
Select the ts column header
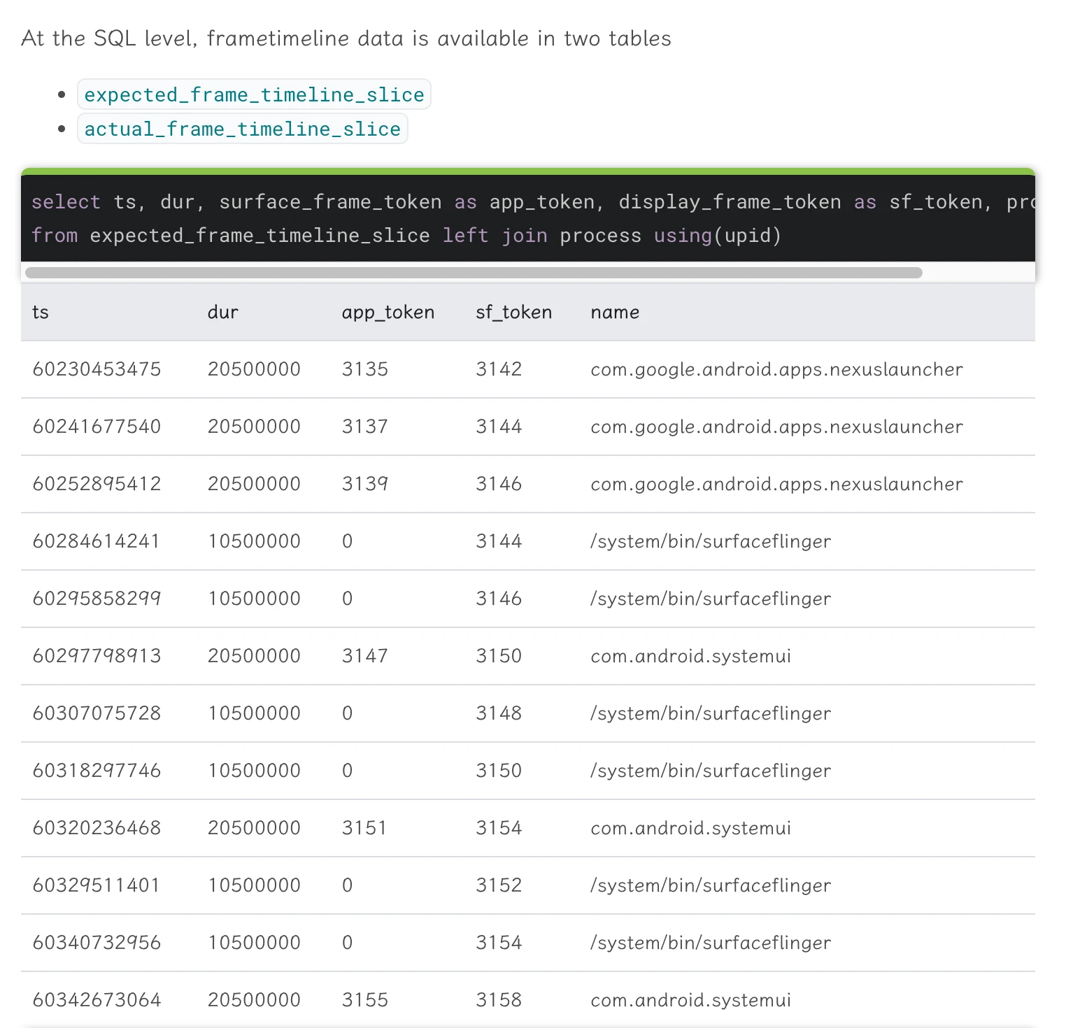40,313
